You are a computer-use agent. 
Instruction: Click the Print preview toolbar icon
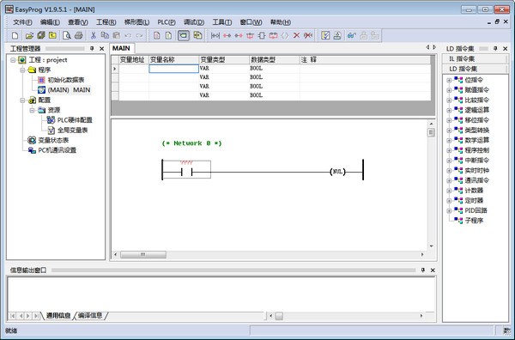tap(67, 35)
